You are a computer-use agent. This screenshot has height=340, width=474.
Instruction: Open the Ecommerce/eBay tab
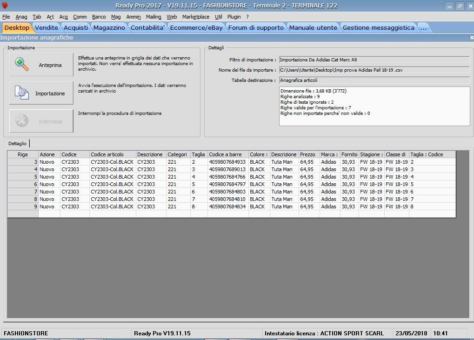coord(196,28)
